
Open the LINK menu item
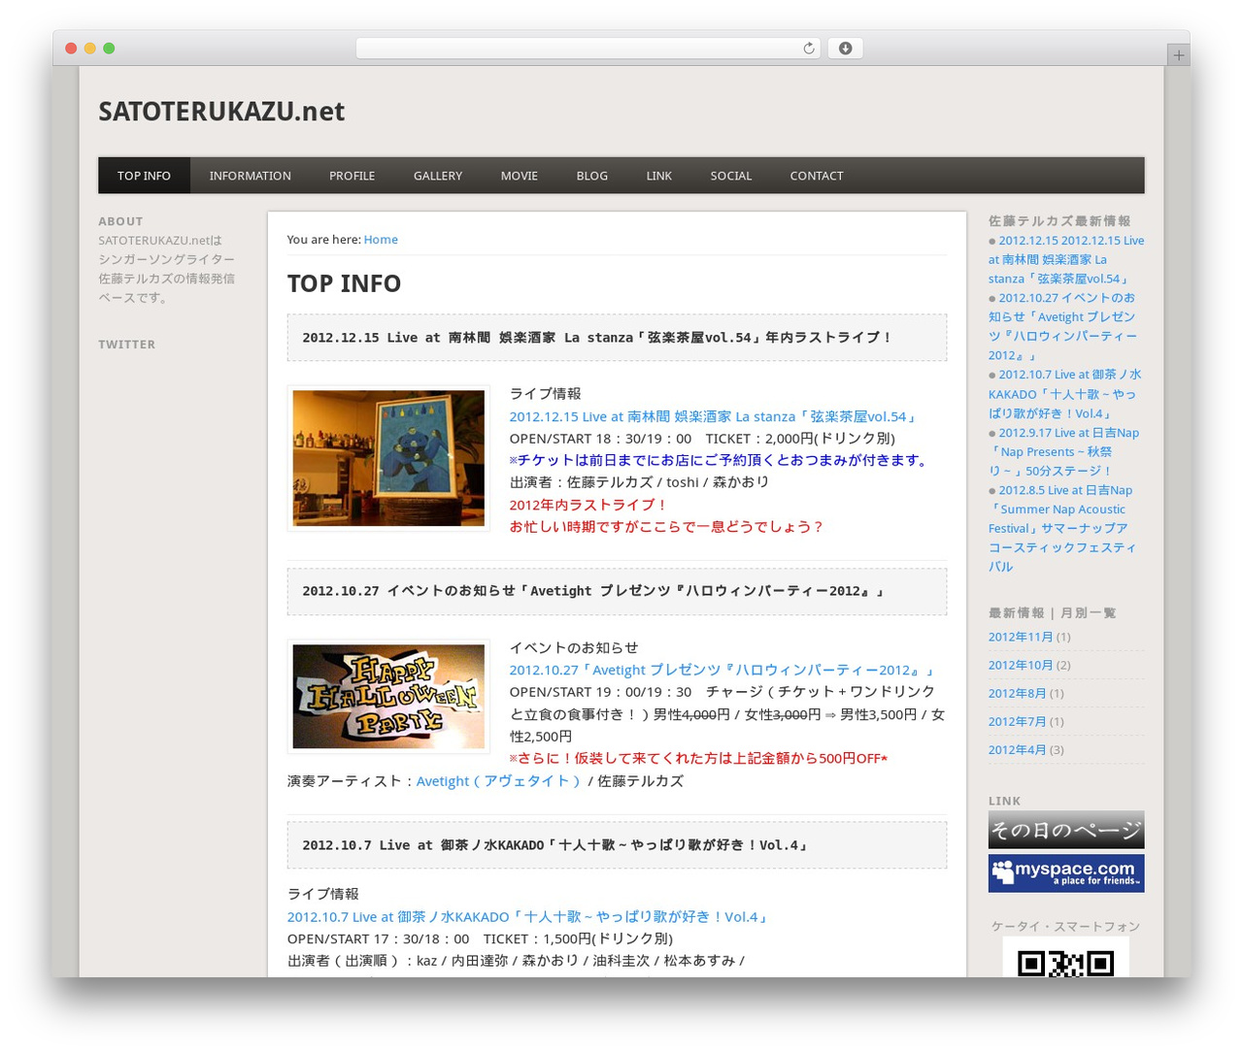(x=658, y=176)
